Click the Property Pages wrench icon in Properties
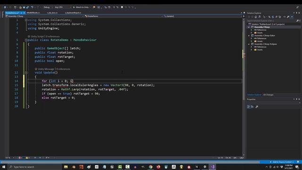302x170 pixels. [x=257, y=107]
